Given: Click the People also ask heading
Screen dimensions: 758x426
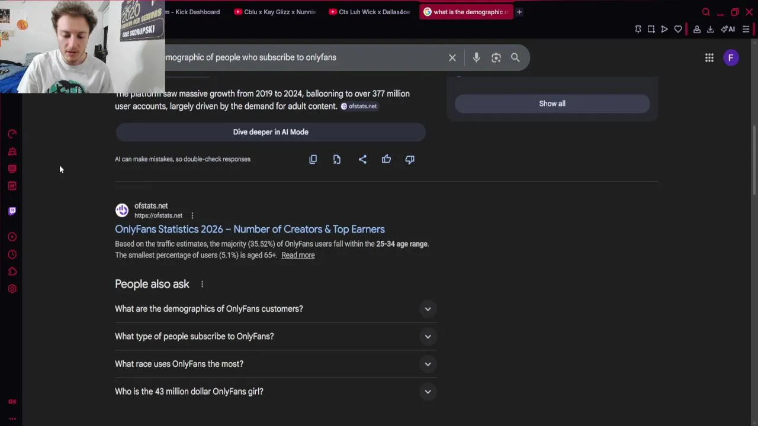Looking at the screenshot, I should pos(152,285).
